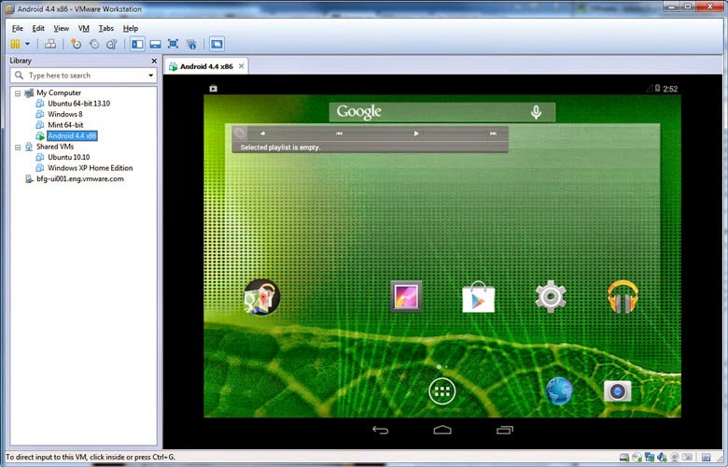
Task: Click the sound card status icon
Action: 662,458
